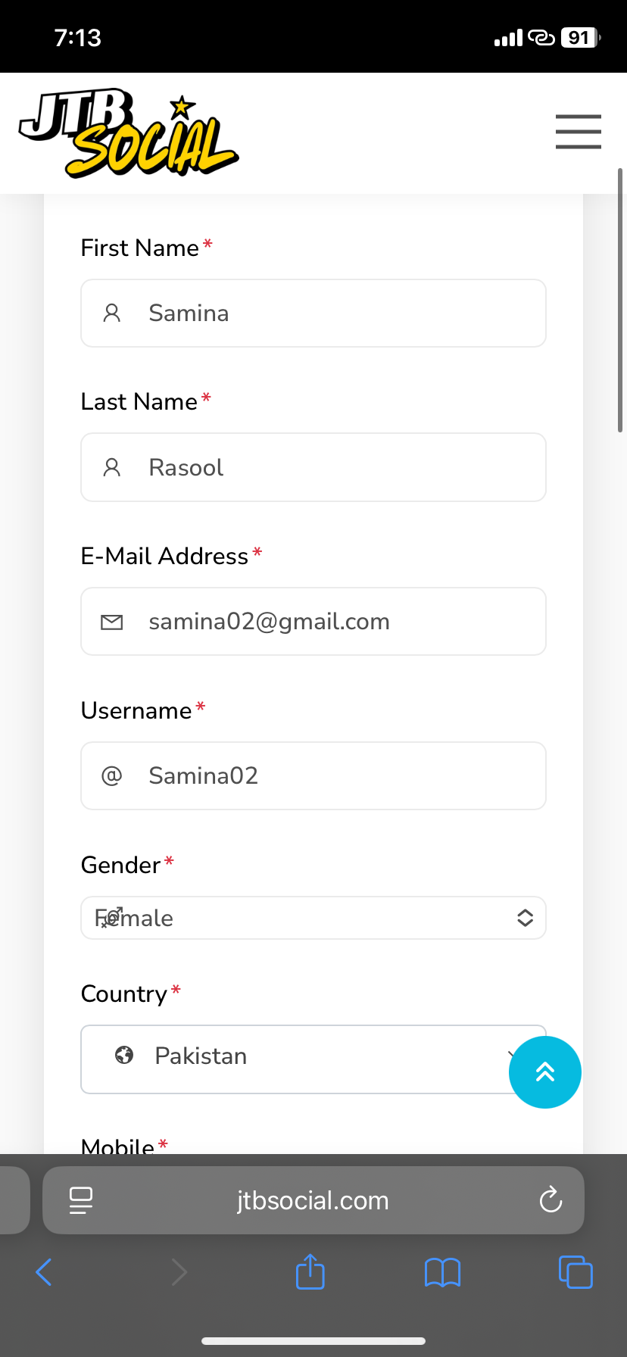Open the hamburger navigation menu

(x=578, y=132)
